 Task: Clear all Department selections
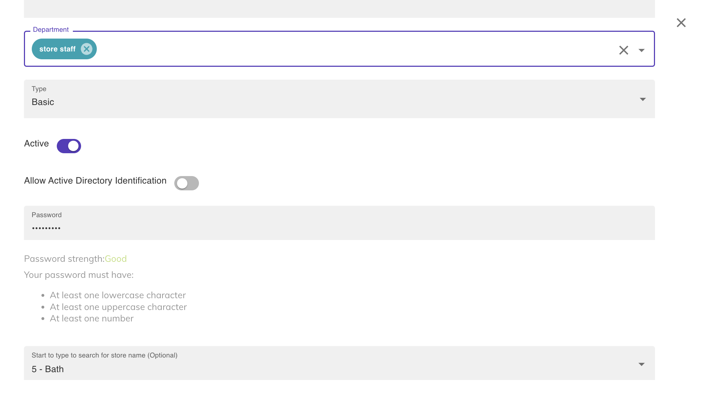(x=624, y=50)
